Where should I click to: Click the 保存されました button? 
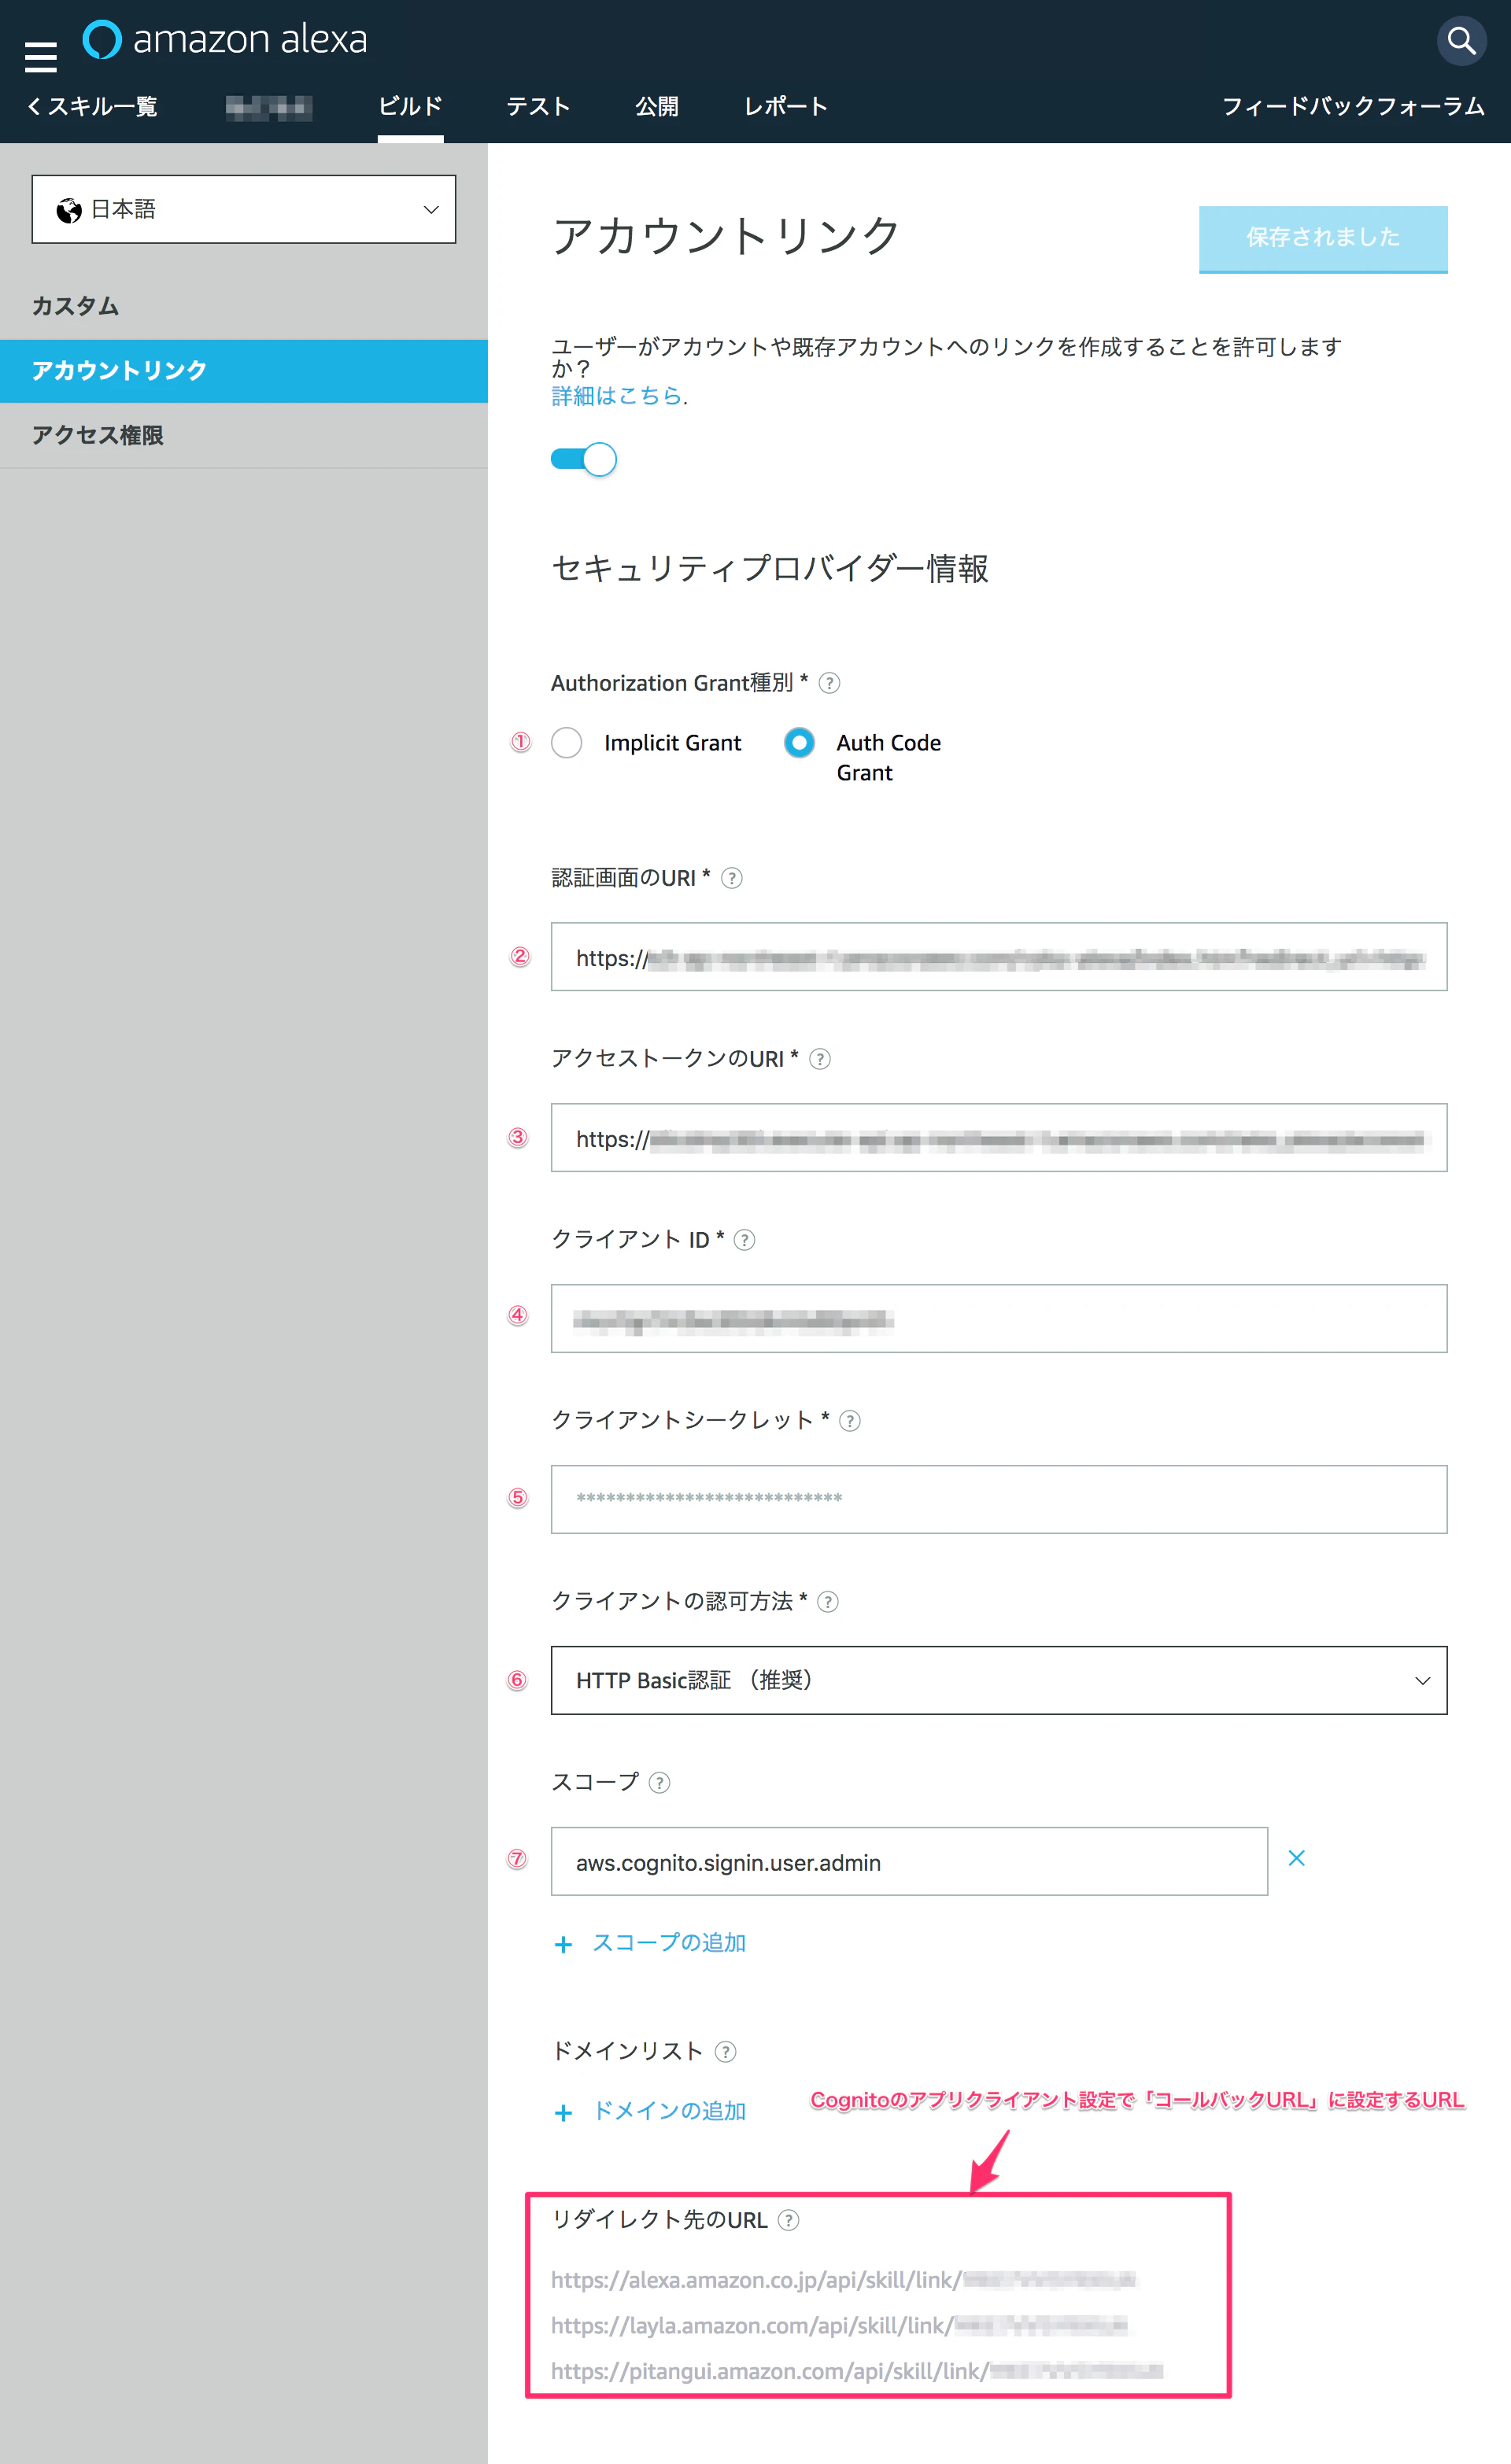tap(1323, 239)
